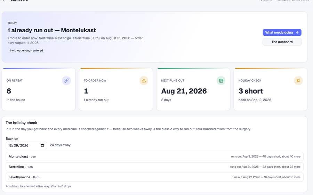This screenshot has height=195, width=313.
Task: Click the '24 days away' label
Action: [x=60, y=145]
